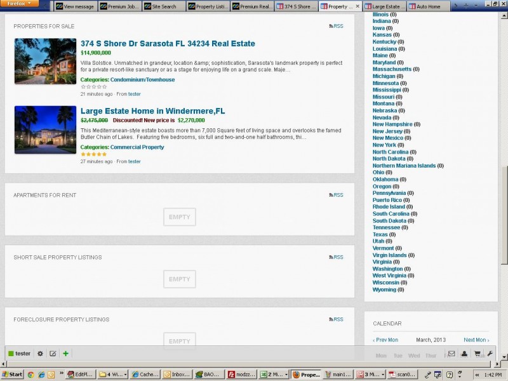Switch to the Property Listi... tab
Screen dimensions: 508x381
(x=208, y=6)
